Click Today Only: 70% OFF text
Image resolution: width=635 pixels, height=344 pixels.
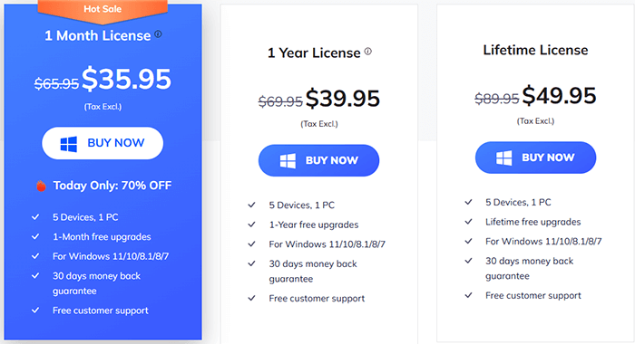click(x=112, y=186)
